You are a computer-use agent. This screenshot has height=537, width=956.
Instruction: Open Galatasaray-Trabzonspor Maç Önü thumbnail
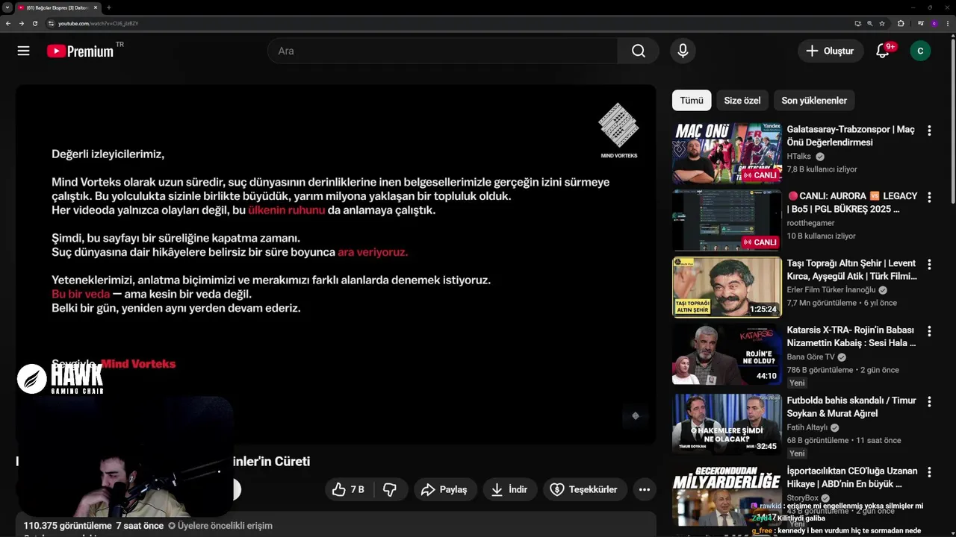(727, 153)
